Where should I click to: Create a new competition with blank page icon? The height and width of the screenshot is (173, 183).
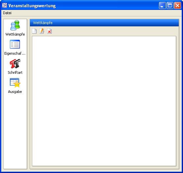pyautogui.click(x=34, y=31)
